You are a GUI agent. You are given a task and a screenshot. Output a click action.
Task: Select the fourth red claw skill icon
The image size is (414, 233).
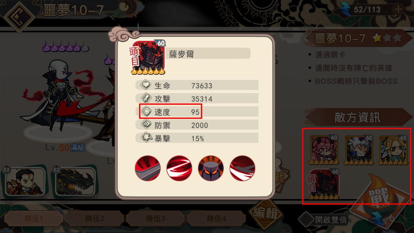tap(242, 168)
